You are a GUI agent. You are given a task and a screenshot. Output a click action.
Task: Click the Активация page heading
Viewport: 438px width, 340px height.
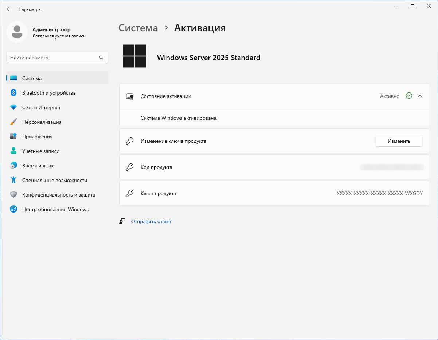(x=200, y=28)
